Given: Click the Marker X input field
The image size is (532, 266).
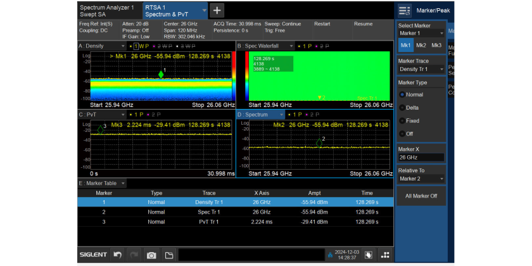Looking at the screenshot, I should [x=421, y=157].
